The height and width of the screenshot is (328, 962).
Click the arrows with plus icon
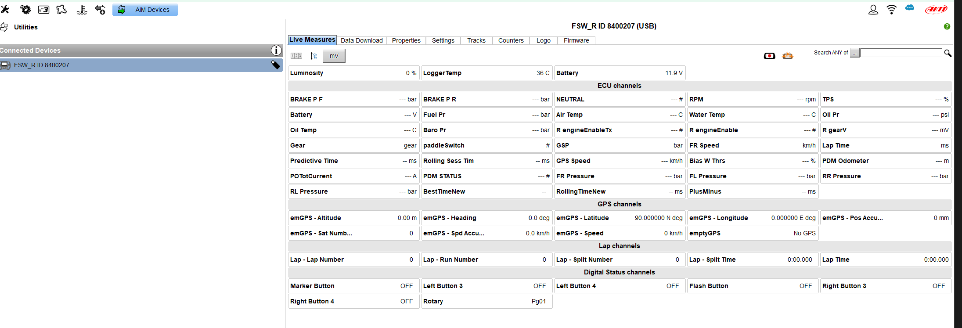click(100, 10)
